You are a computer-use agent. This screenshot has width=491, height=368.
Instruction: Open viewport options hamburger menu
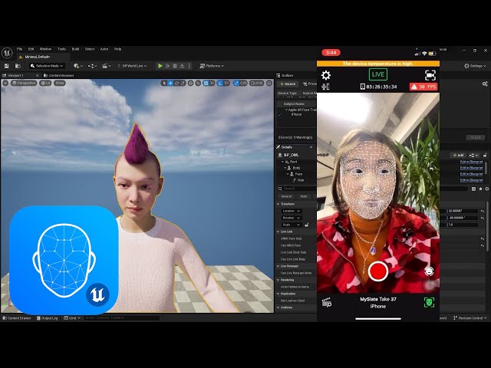click(x=5, y=84)
